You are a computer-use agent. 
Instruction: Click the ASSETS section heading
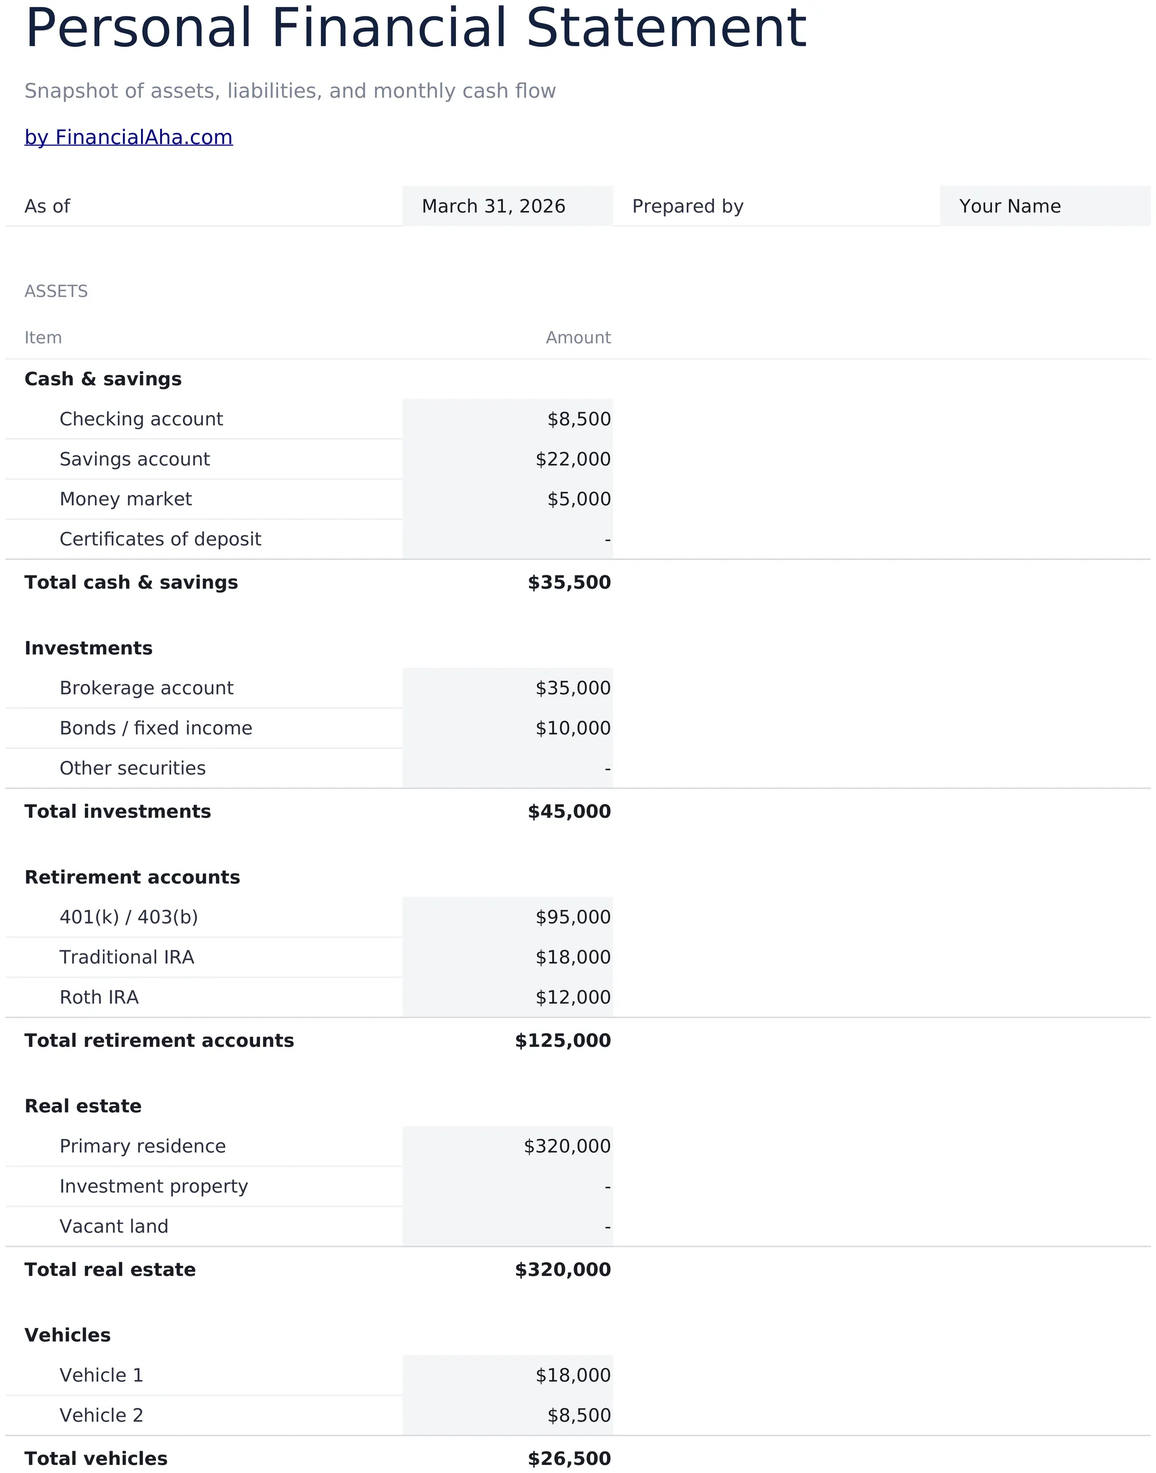tap(56, 291)
